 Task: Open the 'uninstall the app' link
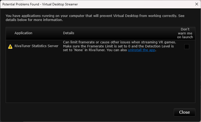tap(142, 50)
